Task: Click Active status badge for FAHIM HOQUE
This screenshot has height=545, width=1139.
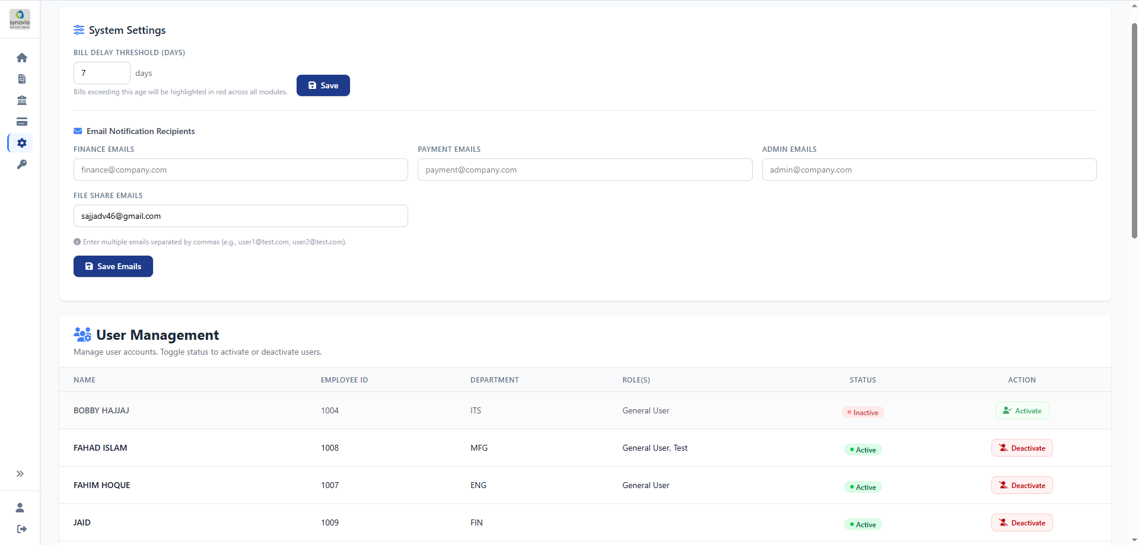Action: point(863,487)
